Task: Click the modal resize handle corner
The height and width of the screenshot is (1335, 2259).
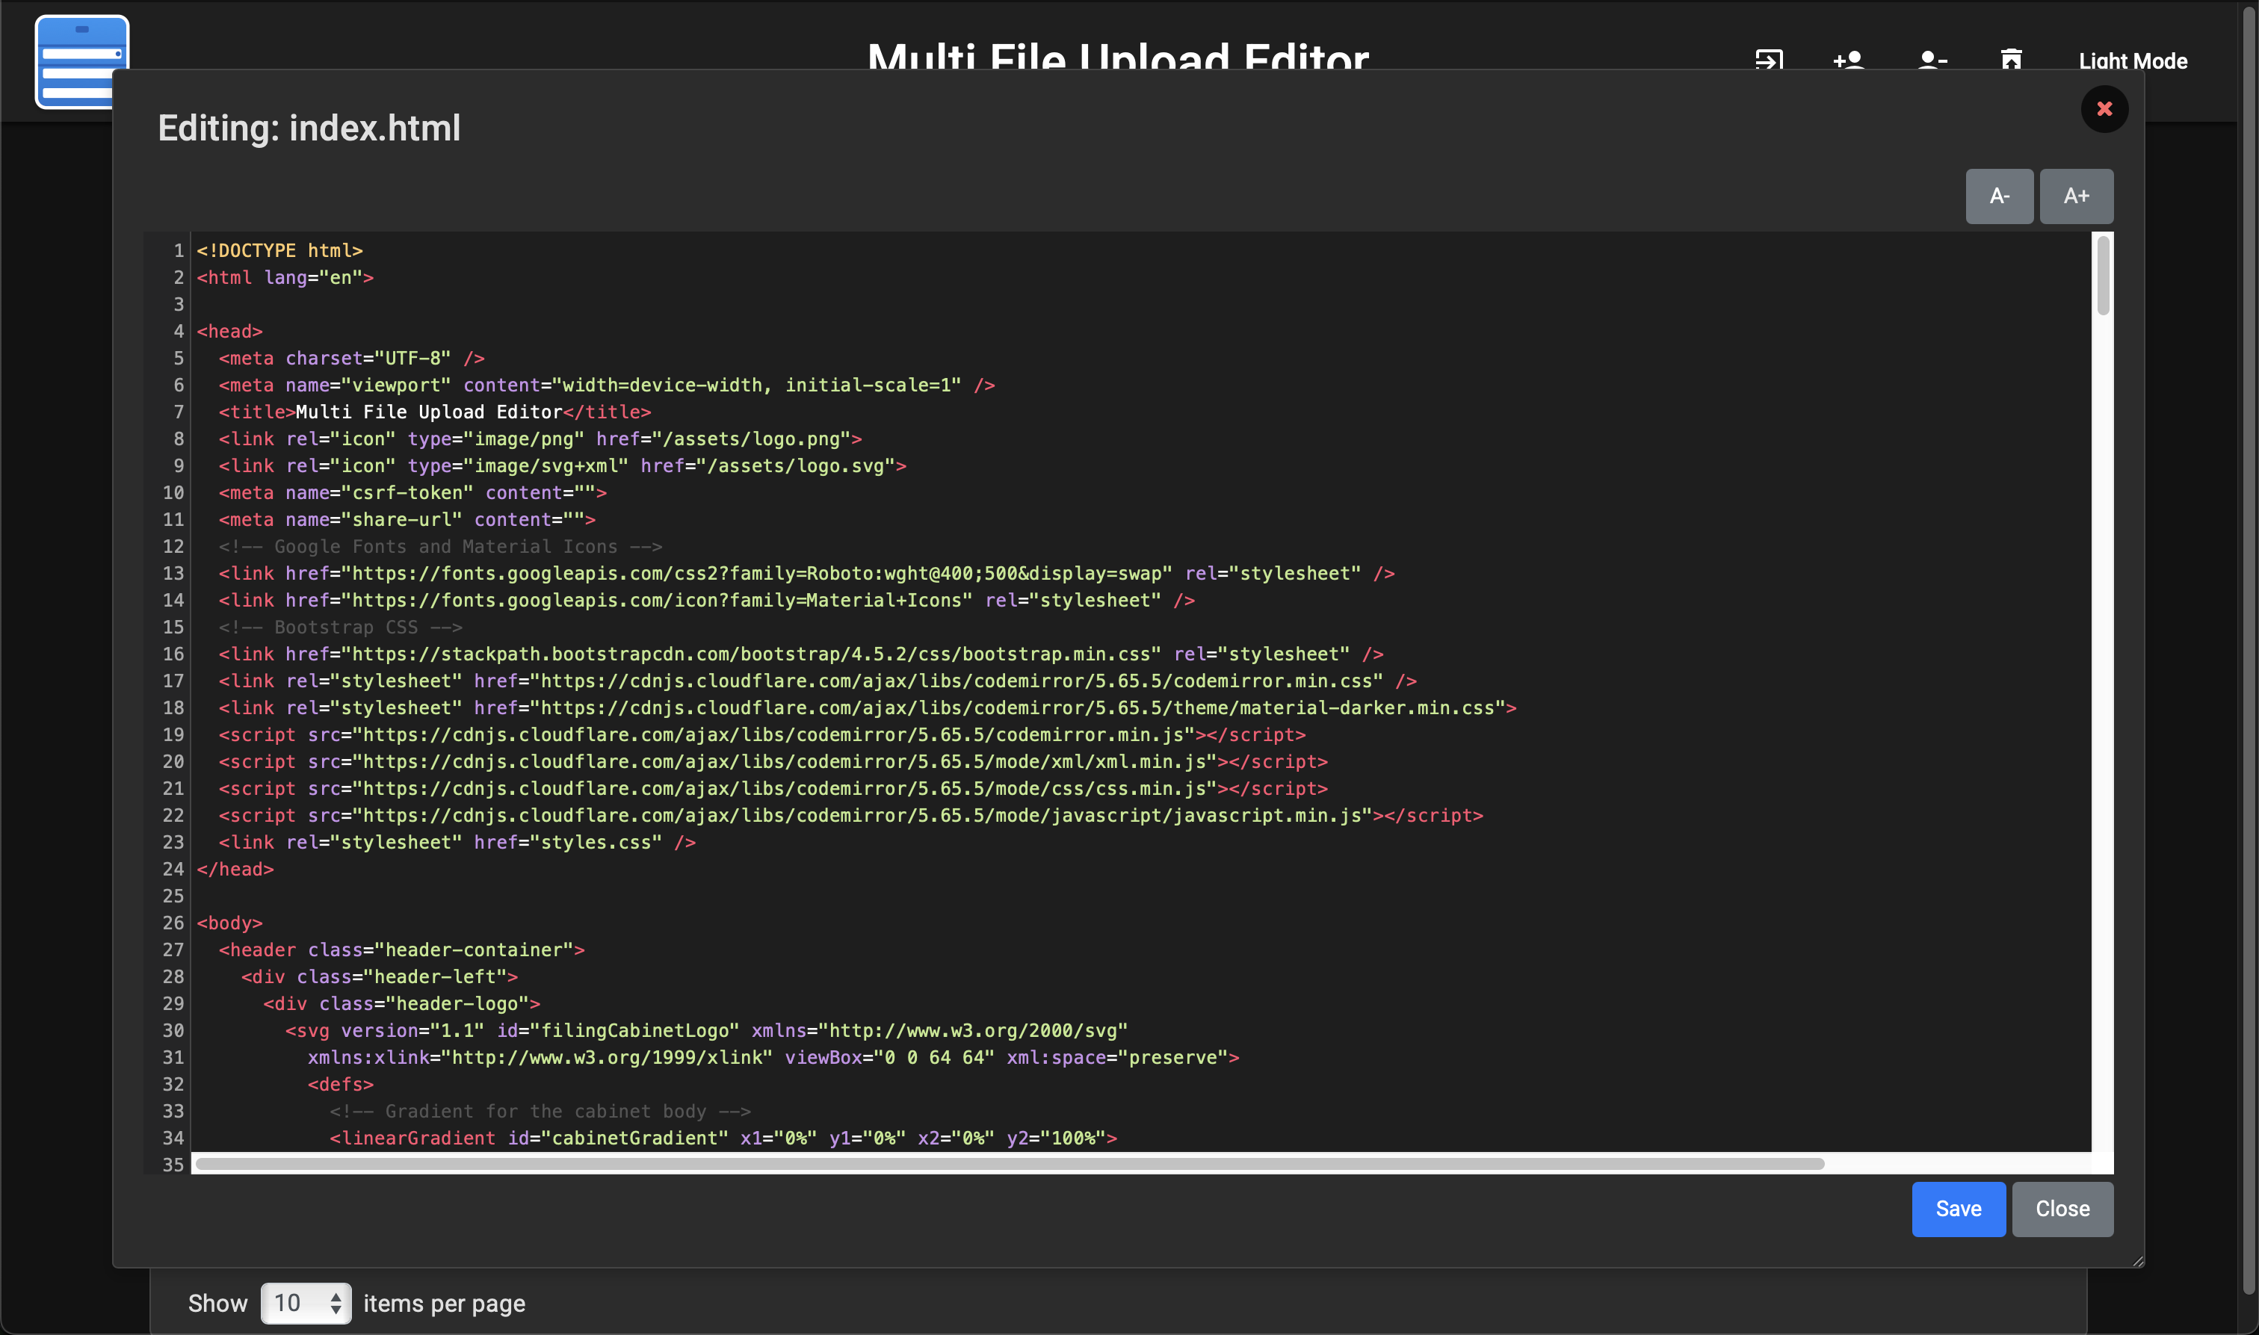Action: tap(2137, 1260)
